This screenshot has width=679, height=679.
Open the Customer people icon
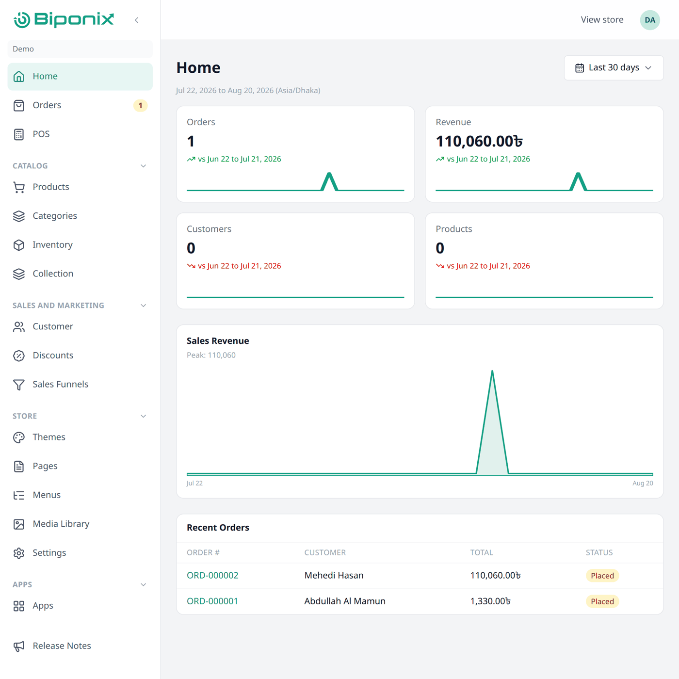[19, 327]
